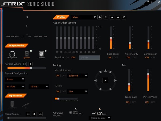Screen dimensions: 161x121
Task: Click the right side speaker in surround circle
Action: coord(115,81)
